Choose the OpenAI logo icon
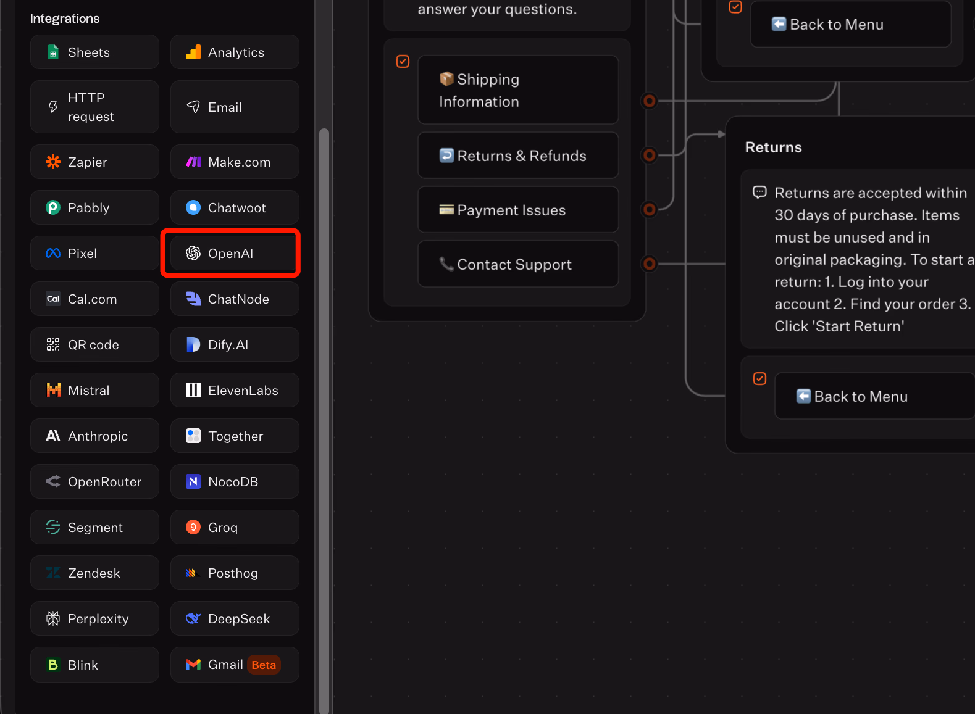Viewport: 975px width, 714px height. [x=193, y=254]
